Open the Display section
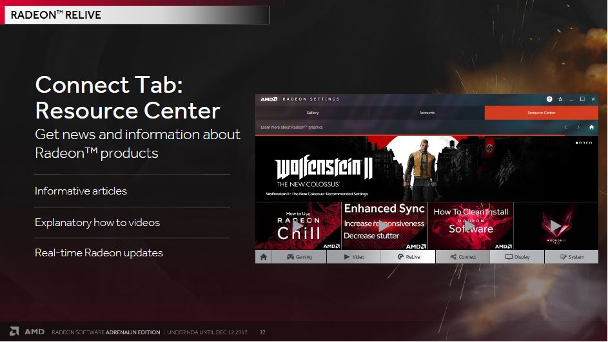 pyautogui.click(x=517, y=257)
